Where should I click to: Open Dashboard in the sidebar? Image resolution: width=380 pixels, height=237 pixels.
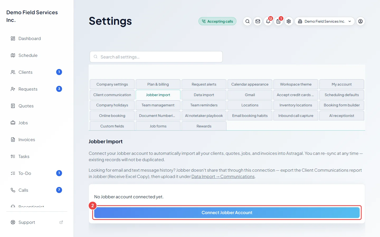click(37, 38)
